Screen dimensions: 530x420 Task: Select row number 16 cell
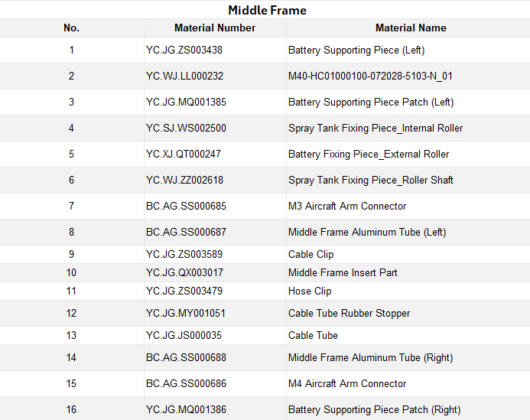click(72, 409)
